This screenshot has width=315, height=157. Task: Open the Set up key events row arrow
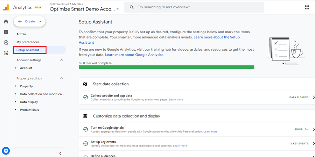coord(314,144)
